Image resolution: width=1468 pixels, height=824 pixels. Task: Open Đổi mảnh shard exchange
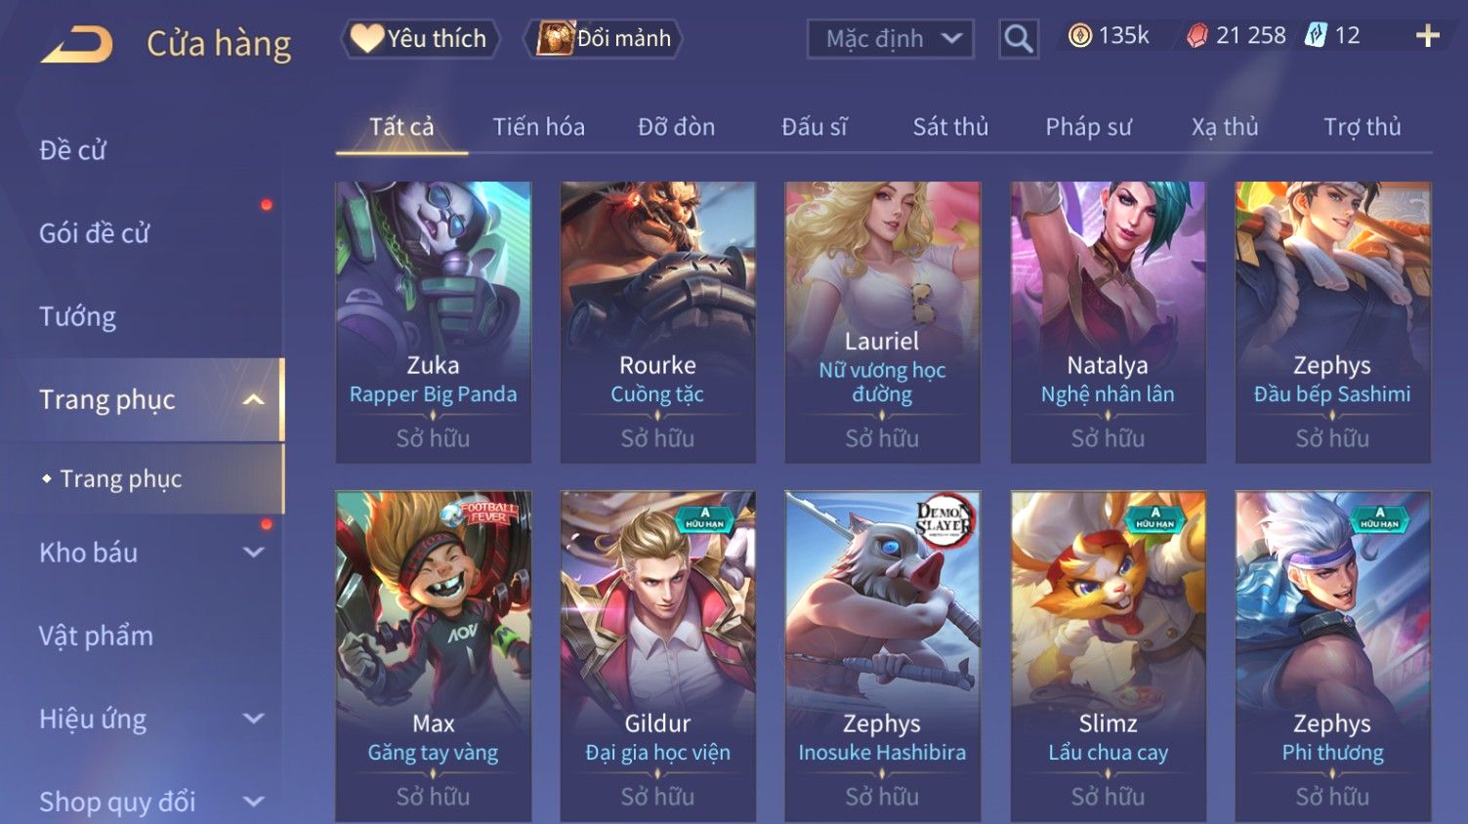[604, 39]
